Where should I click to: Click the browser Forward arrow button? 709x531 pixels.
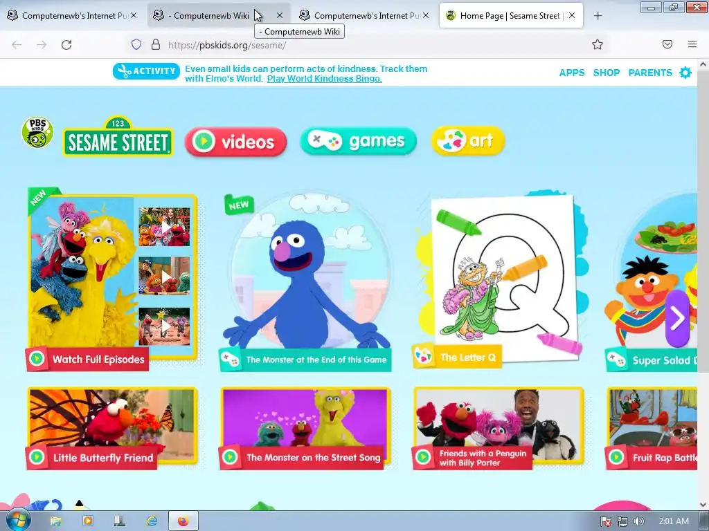pos(42,45)
